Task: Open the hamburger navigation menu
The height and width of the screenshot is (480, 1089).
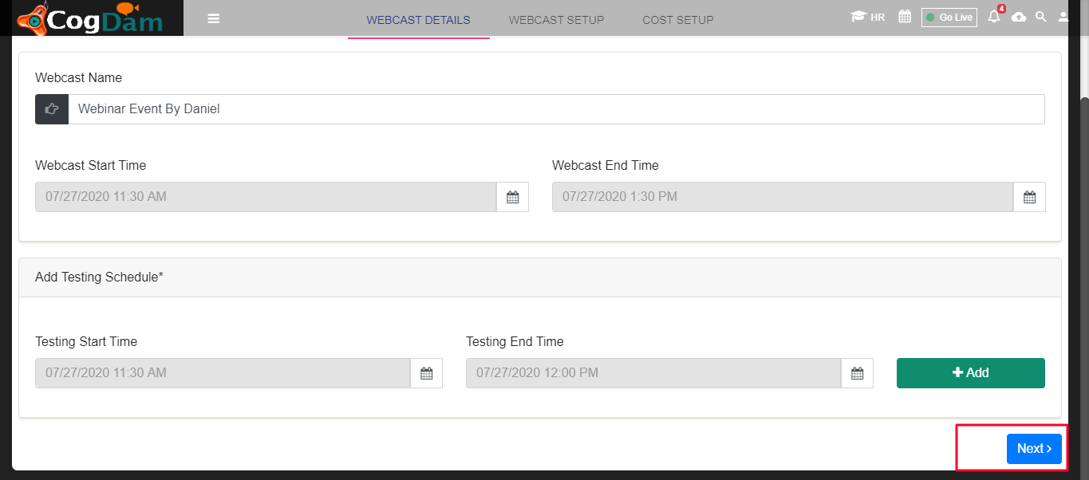Action: coord(214,18)
